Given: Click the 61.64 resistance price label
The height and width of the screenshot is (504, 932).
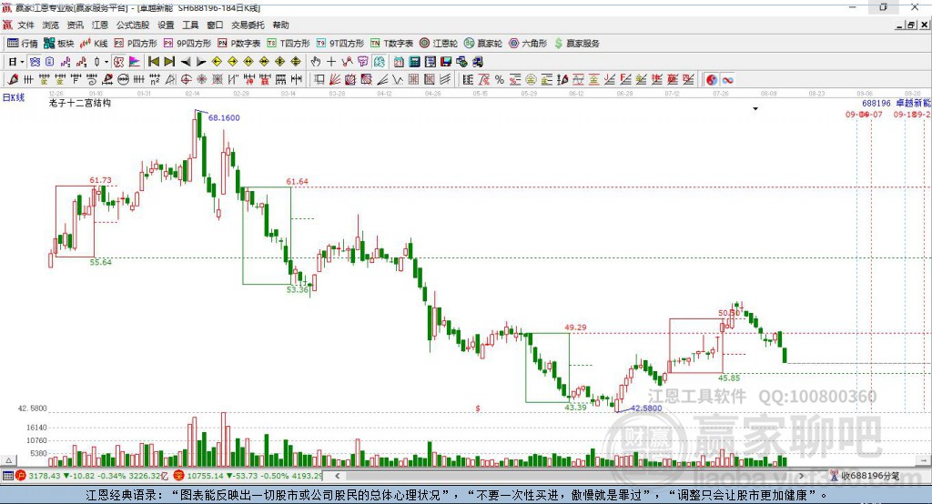Looking at the screenshot, I should pyautogui.click(x=298, y=181).
